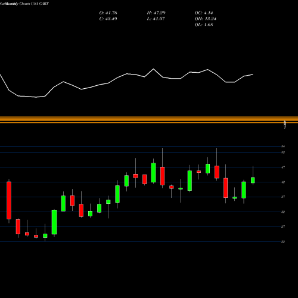Screen dimensions: 298x298
Task: Click the 'OC: 4.14' value
Action: [x=204, y=13]
